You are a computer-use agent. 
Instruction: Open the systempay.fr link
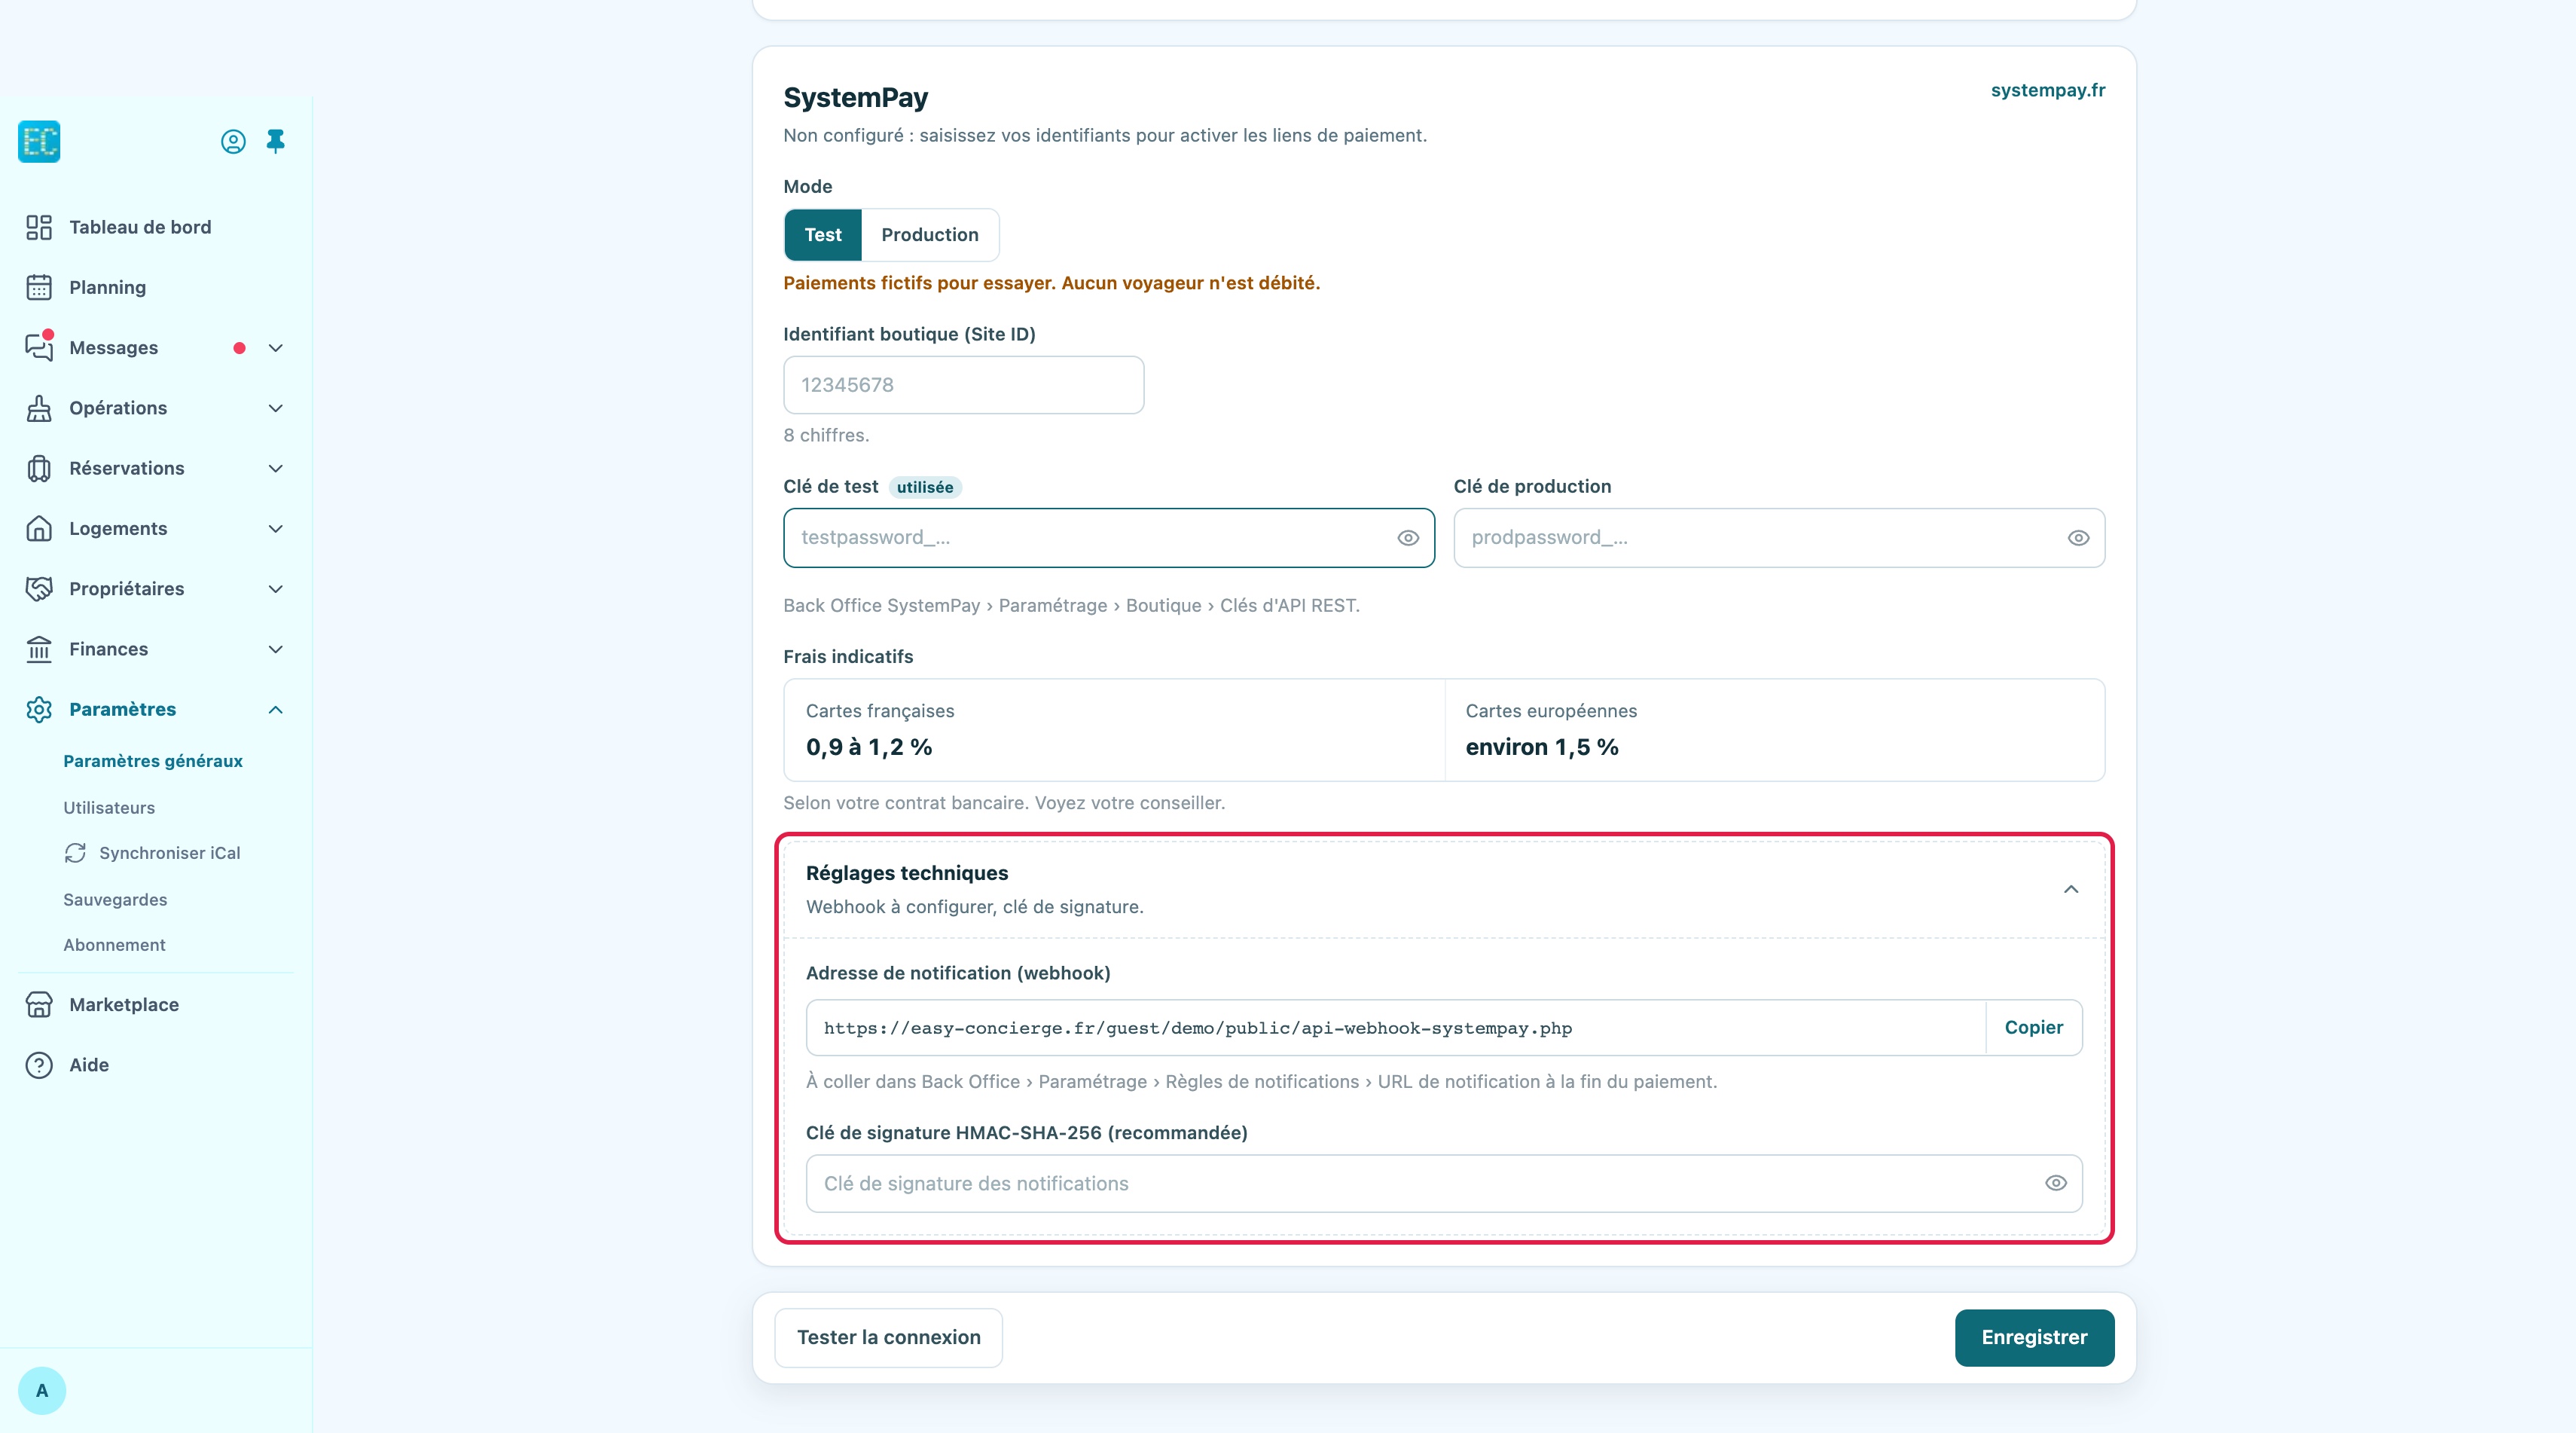2047,90
